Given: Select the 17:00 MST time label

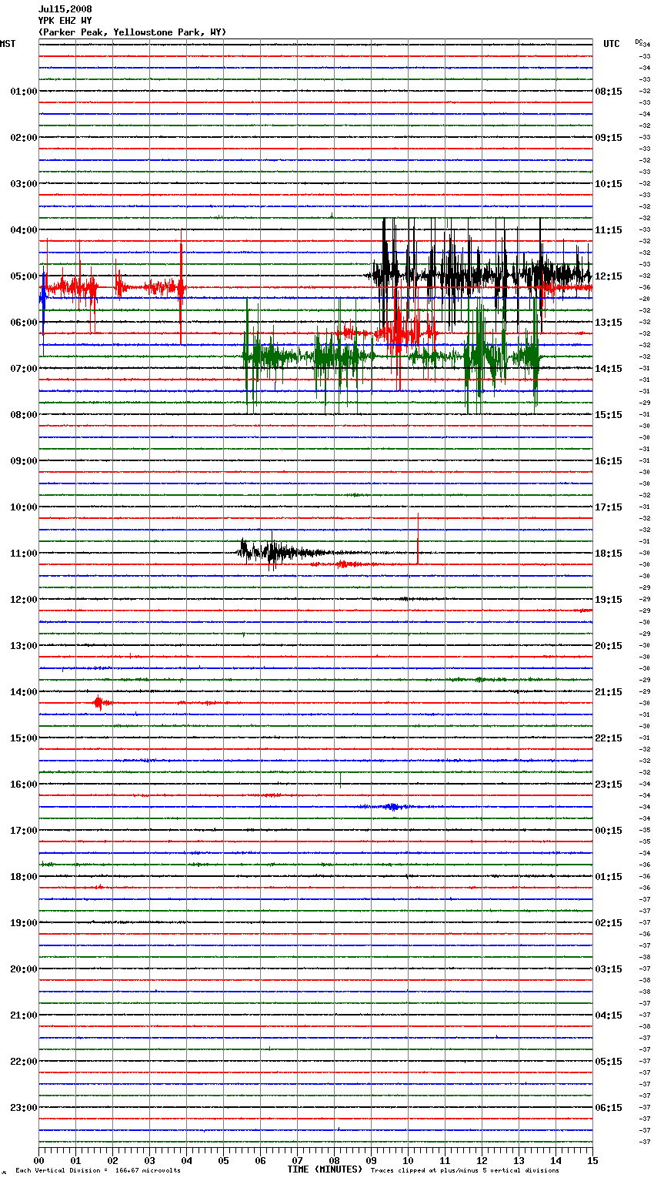Looking at the screenshot, I should pos(24,831).
